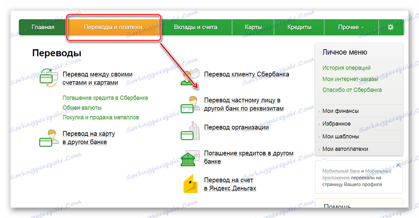Open Перевод частному лицу в другой банк
Screen dimensions: 419x218
[244, 104]
